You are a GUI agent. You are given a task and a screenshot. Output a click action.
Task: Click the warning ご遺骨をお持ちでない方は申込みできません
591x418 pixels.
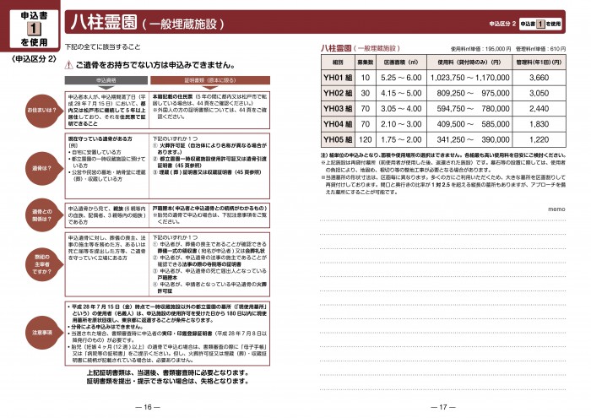[155, 65]
